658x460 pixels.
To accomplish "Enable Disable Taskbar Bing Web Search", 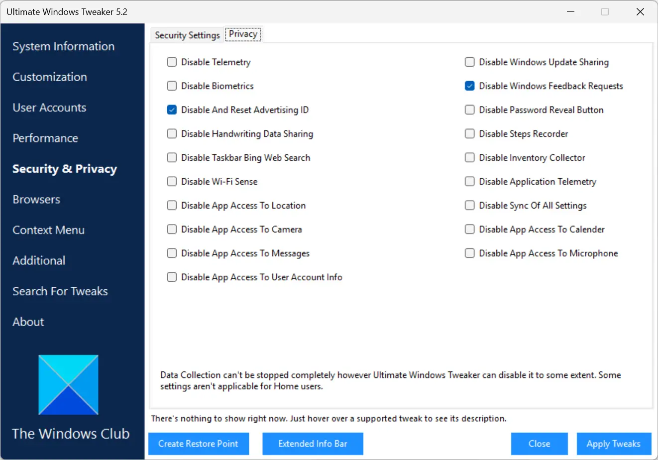I will click(x=172, y=158).
